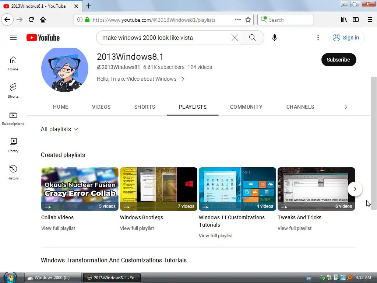377x283 pixels.
Task: Open the Firefox library icon
Action: point(344,20)
